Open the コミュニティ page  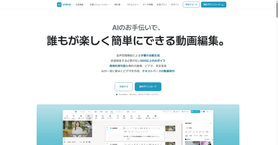click(x=133, y=5)
